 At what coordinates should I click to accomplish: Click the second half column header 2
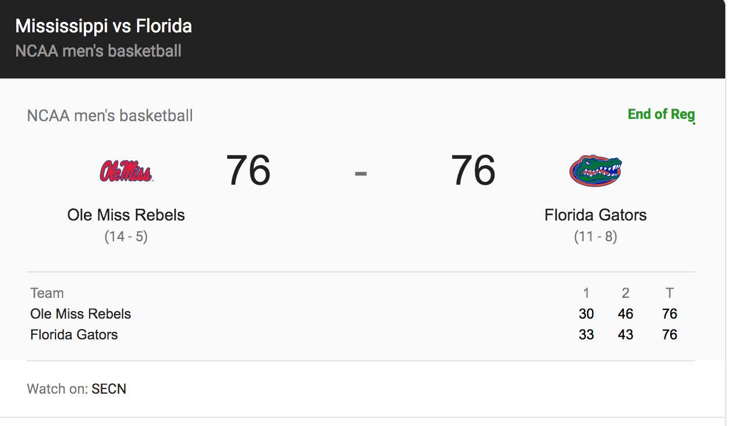point(626,293)
